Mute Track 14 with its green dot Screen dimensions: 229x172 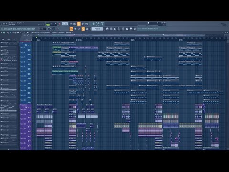(x=31, y=93)
